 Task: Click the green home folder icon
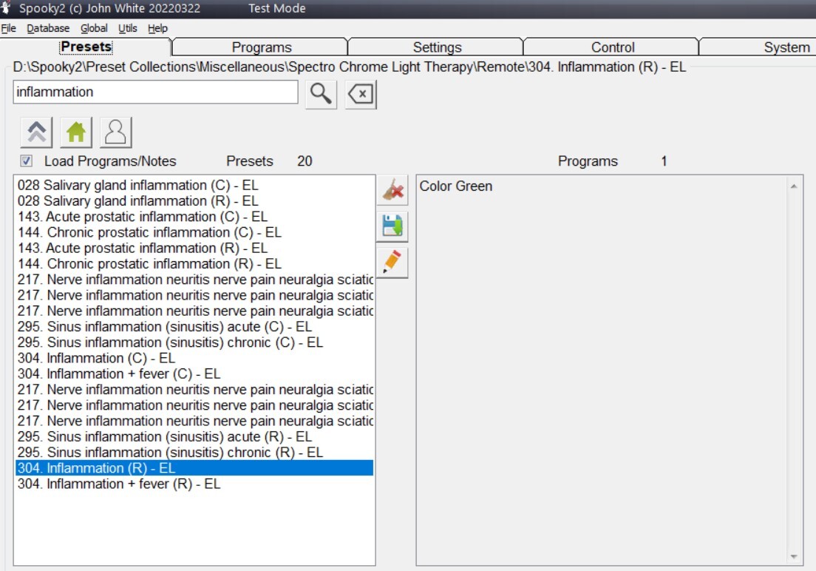pyautogui.click(x=76, y=133)
